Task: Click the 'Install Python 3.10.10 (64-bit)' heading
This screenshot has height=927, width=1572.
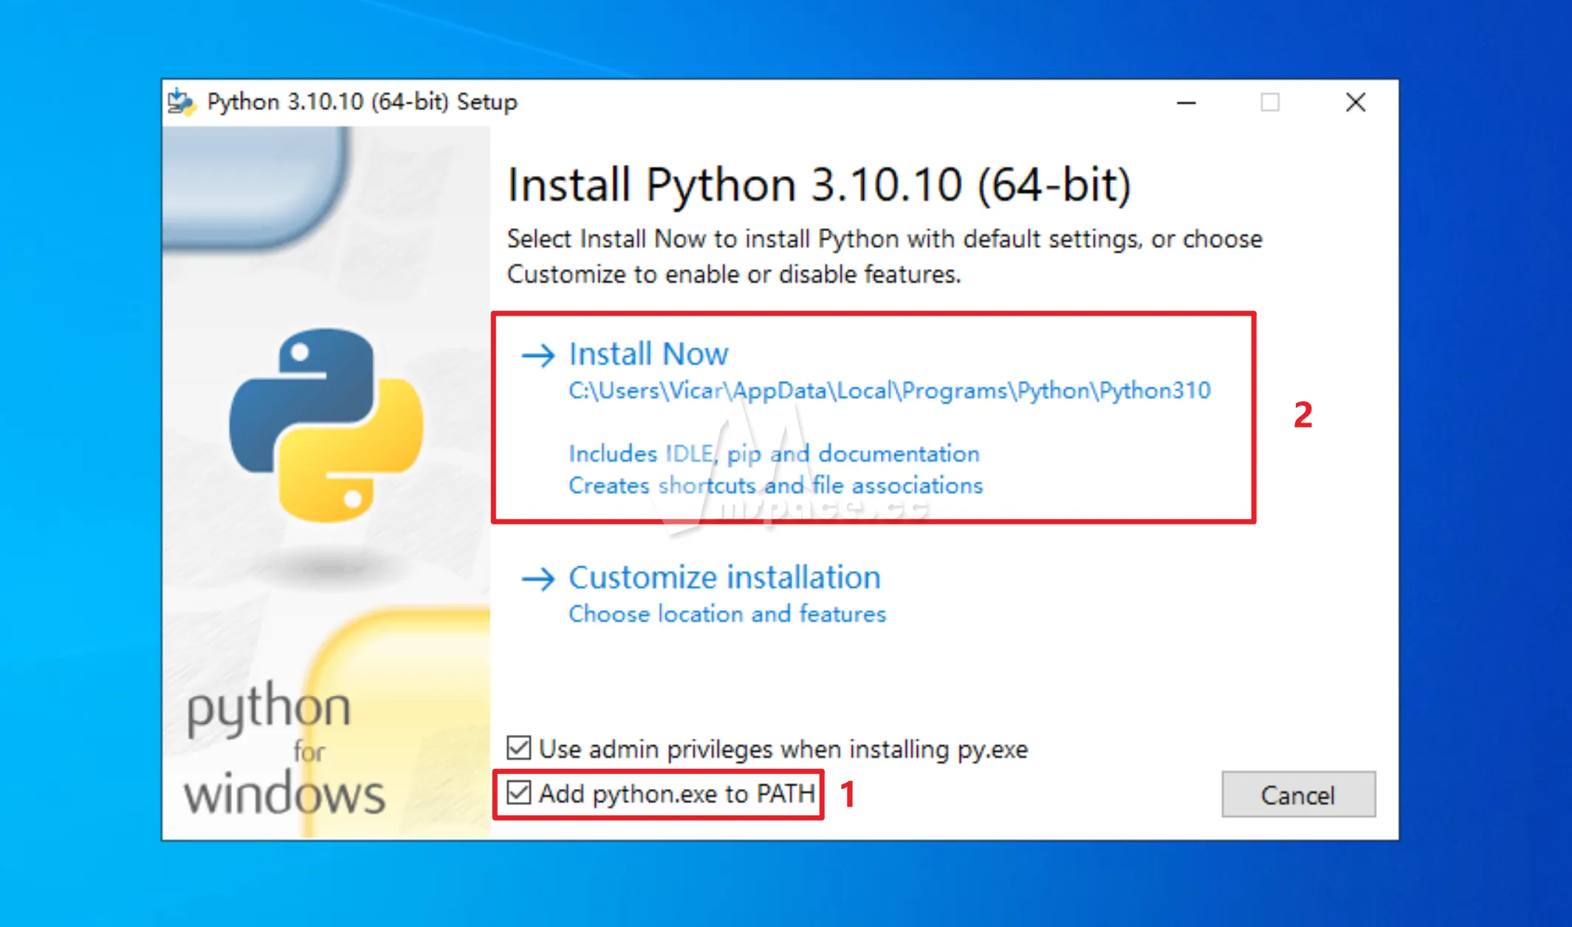Action: [819, 185]
